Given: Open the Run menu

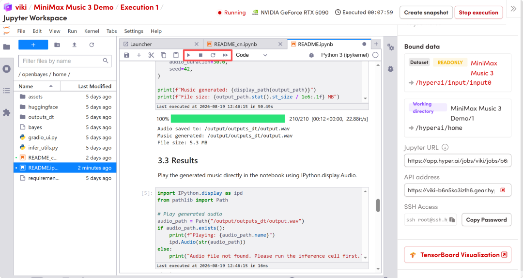Looking at the screenshot, I should pyautogui.click(x=72, y=31).
